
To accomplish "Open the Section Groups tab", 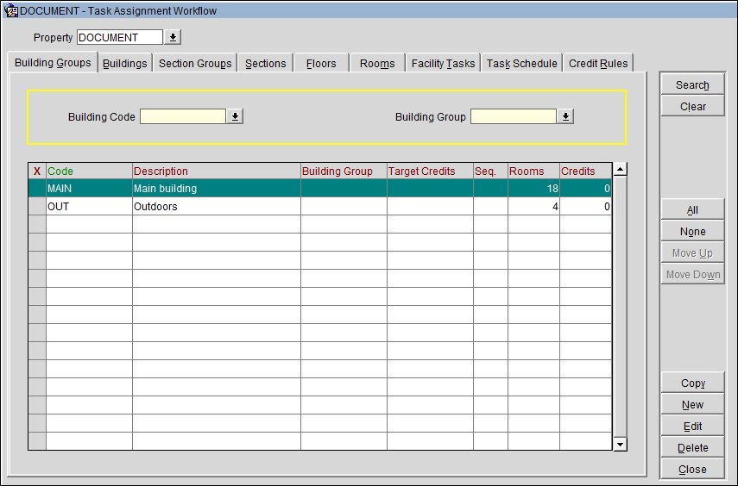I will (x=195, y=64).
